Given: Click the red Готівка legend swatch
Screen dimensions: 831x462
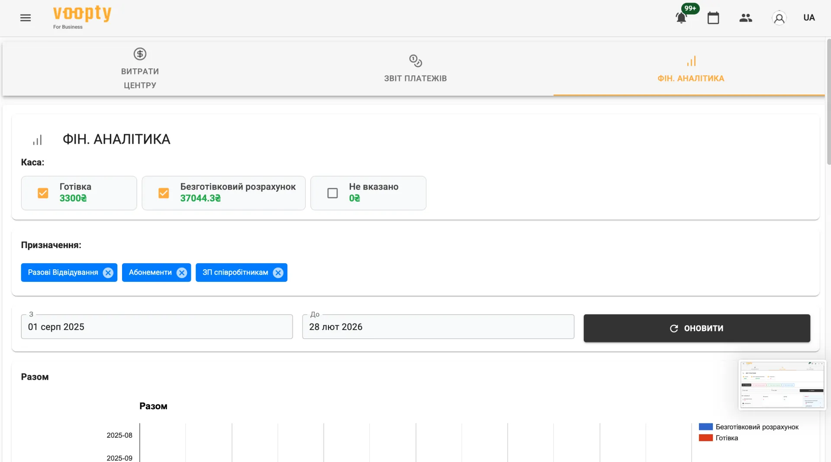Looking at the screenshot, I should coord(705,438).
